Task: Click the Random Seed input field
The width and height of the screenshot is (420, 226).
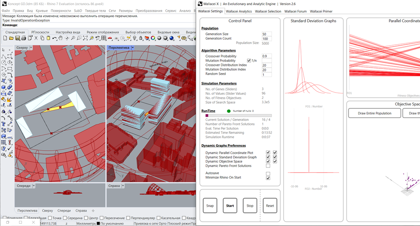Action: coord(266,74)
